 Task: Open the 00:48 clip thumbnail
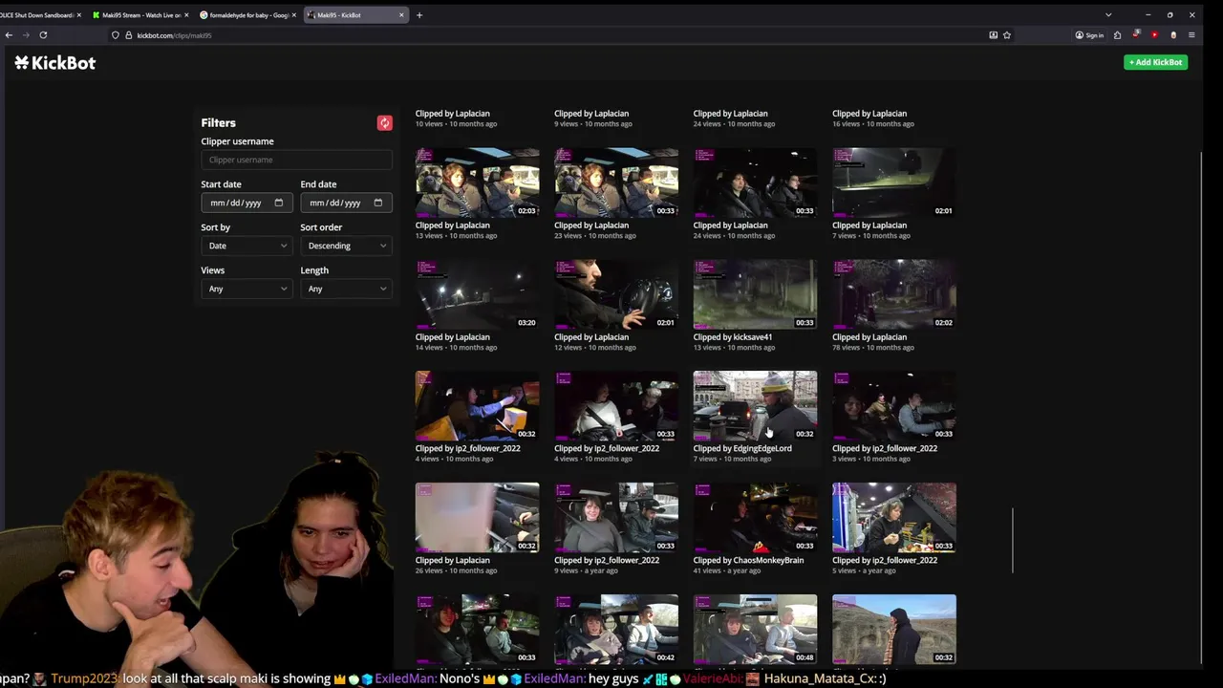click(755, 630)
